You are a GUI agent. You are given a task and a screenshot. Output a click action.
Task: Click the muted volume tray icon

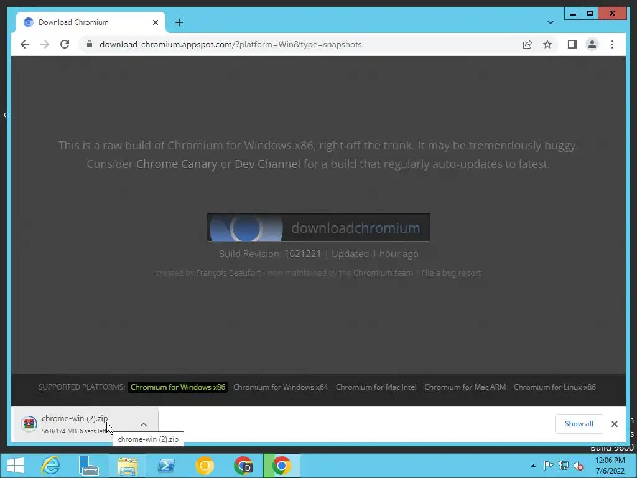click(x=579, y=466)
